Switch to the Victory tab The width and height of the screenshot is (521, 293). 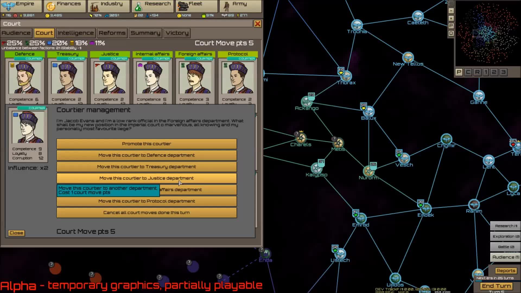[177, 33]
